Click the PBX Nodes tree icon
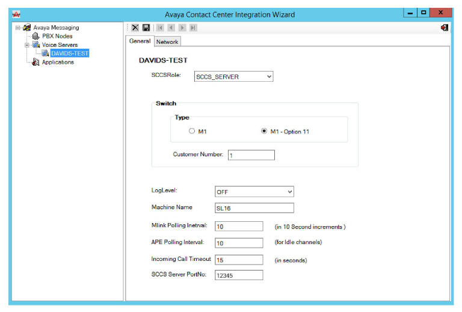Viewport: 462px width, 312px height. click(35, 36)
